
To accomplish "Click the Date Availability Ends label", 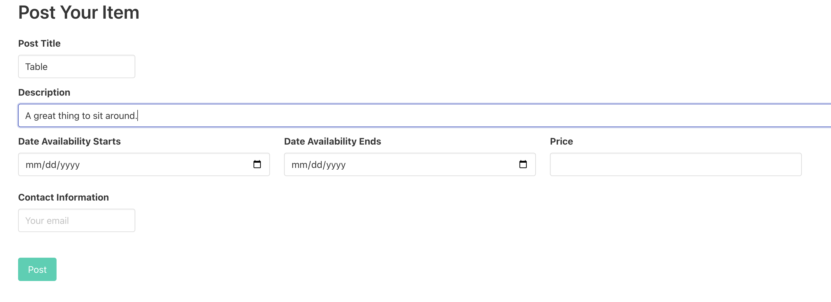I will [x=332, y=141].
